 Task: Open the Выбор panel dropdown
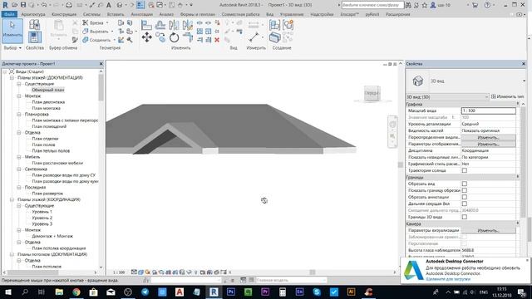[12, 48]
